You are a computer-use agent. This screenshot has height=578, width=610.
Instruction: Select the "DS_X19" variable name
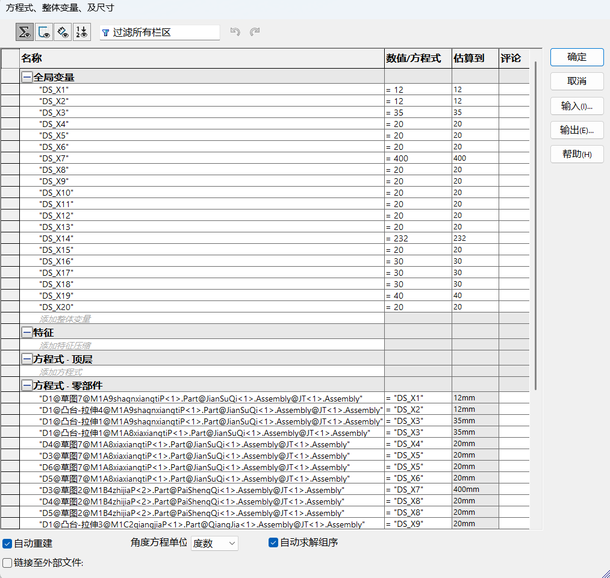pyautogui.click(x=56, y=296)
